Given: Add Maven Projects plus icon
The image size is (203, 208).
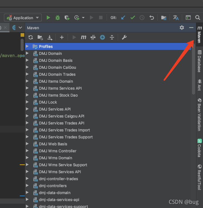Looking at the screenshot, I should tap(62, 37).
